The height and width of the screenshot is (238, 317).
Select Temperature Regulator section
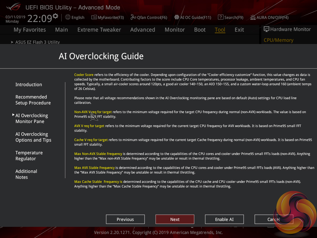pos(29,156)
